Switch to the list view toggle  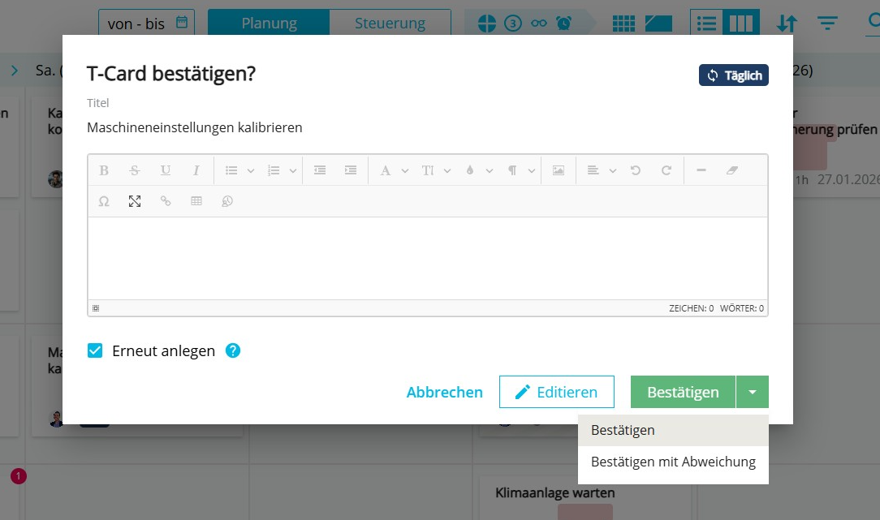click(x=707, y=24)
